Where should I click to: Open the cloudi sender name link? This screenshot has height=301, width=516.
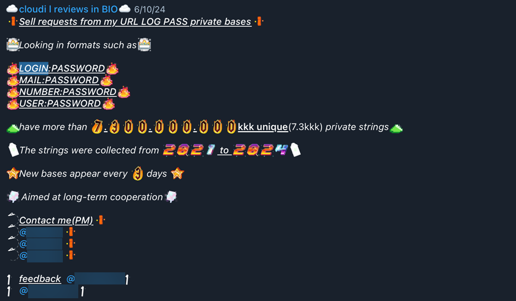(68, 9)
